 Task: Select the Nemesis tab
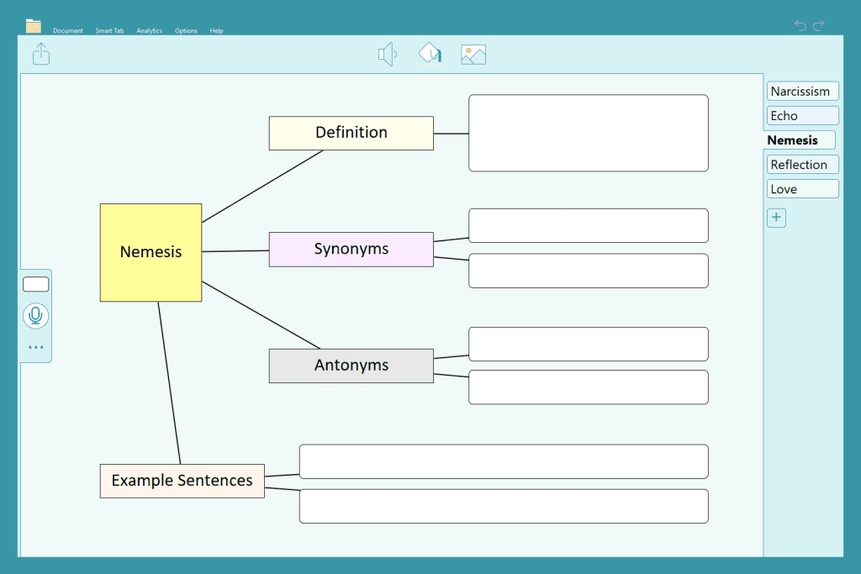[800, 140]
